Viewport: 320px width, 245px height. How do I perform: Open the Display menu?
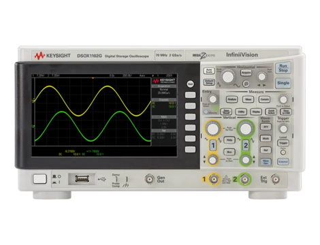coord(256,112)
